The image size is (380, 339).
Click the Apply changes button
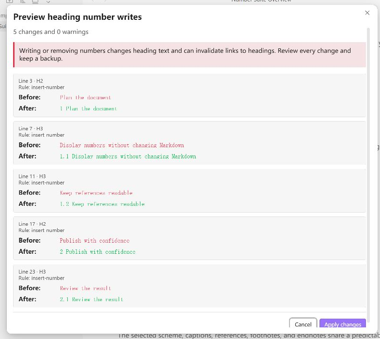342,324
